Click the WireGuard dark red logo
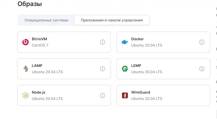The height and width of the screenshot is (120, 217). (125, 95)
